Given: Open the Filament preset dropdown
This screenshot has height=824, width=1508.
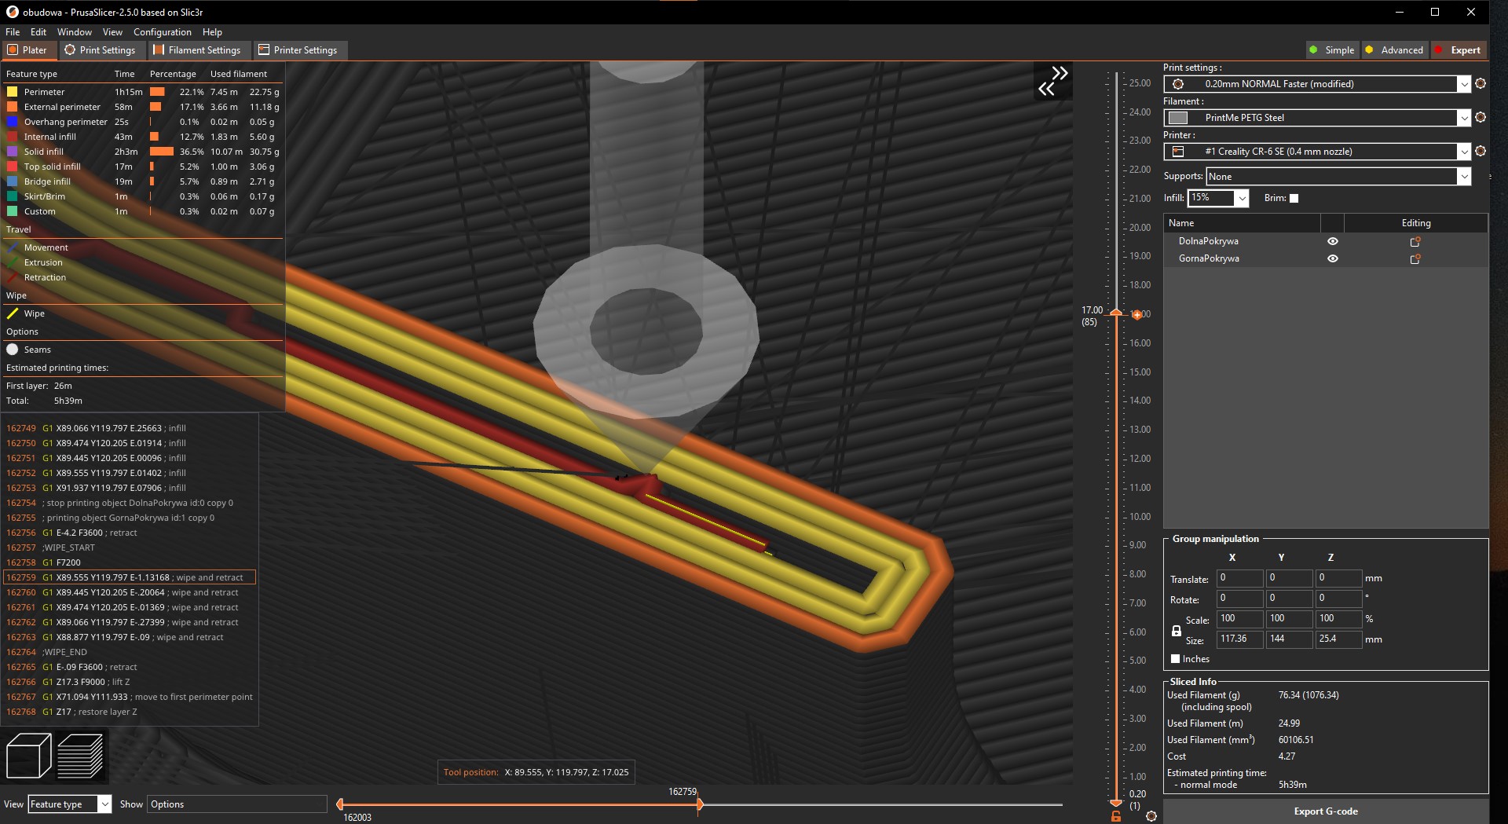Looking at the screenshot, I should (x=1464, y=118).
